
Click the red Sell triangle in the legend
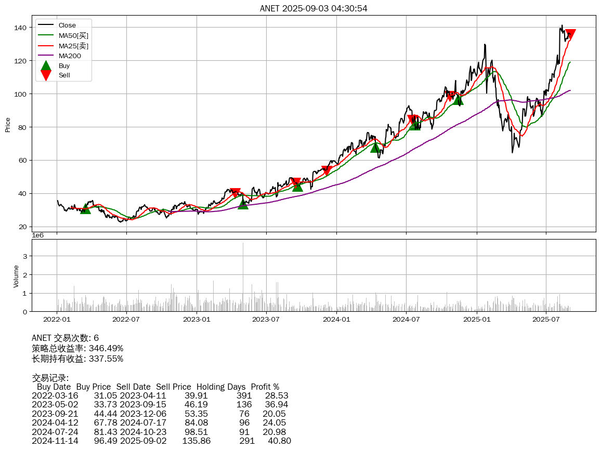coord(46,75)
